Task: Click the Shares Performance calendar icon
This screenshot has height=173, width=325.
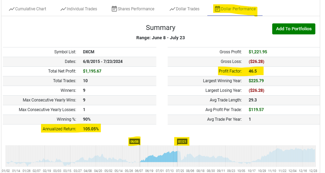Action: [114, 9]
